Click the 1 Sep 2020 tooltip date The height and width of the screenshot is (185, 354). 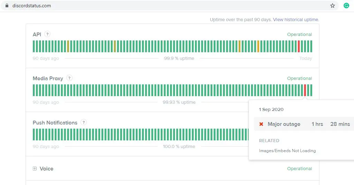[x=271, y=110]
